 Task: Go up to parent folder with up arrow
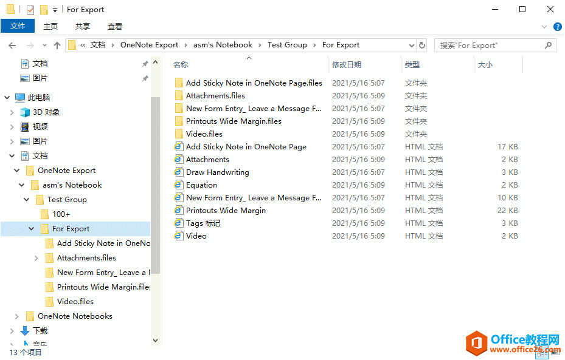57,44
